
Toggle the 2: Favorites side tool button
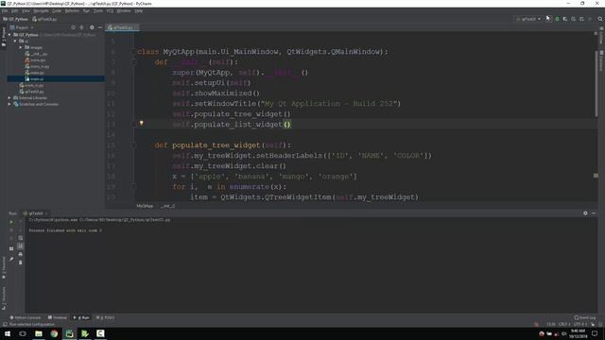pos(4,267)
